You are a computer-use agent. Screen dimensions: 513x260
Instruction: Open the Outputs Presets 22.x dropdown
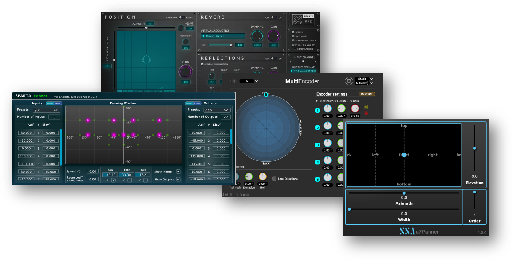coord(216,110)
